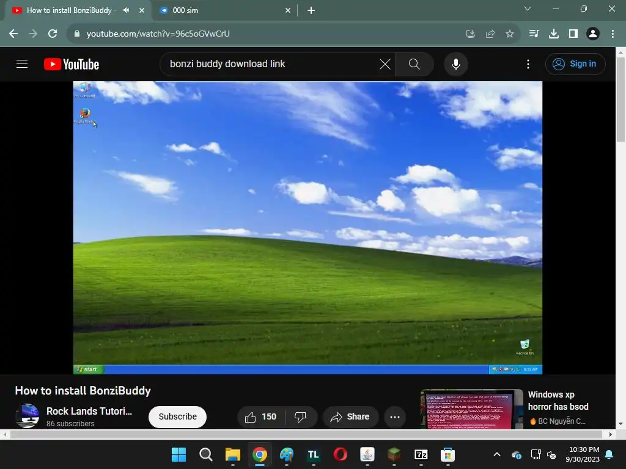Share the video
The width and height of the screenshot is (626, 469).
[350, 416]
